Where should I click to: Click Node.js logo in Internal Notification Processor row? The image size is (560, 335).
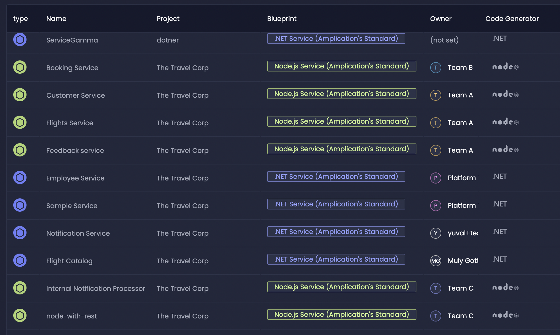pyautogui.click(x=505, y=288)
